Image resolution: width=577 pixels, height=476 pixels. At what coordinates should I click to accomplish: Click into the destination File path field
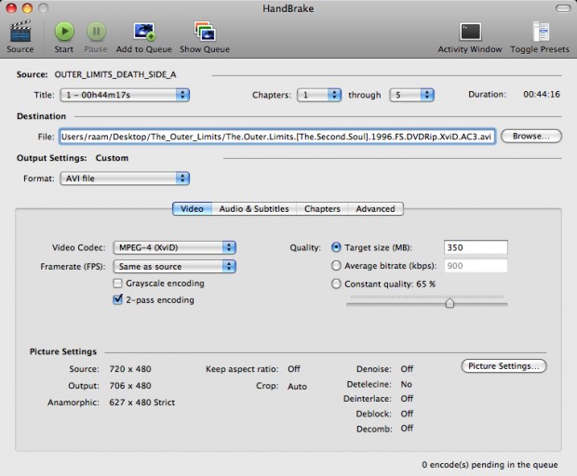point(277,137)
